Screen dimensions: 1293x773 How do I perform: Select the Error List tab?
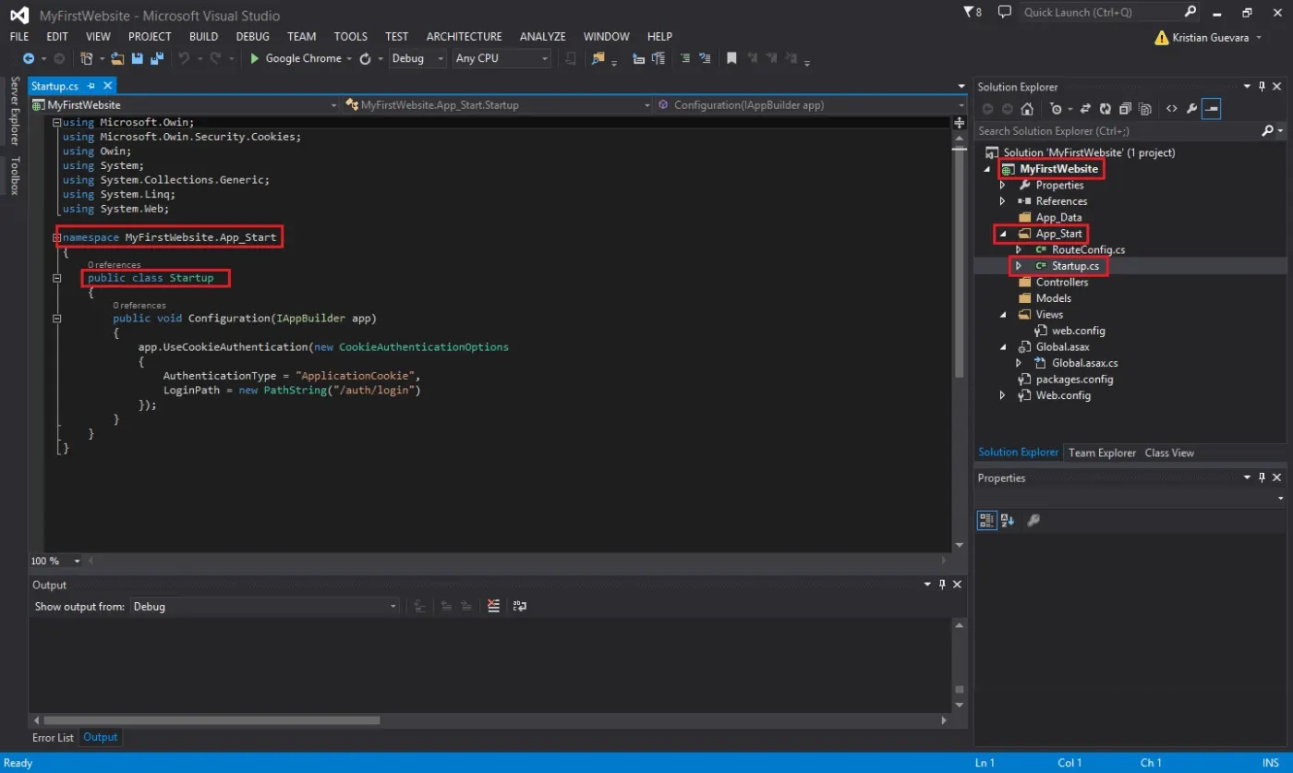pyautogui.click(x=53, y=737)
